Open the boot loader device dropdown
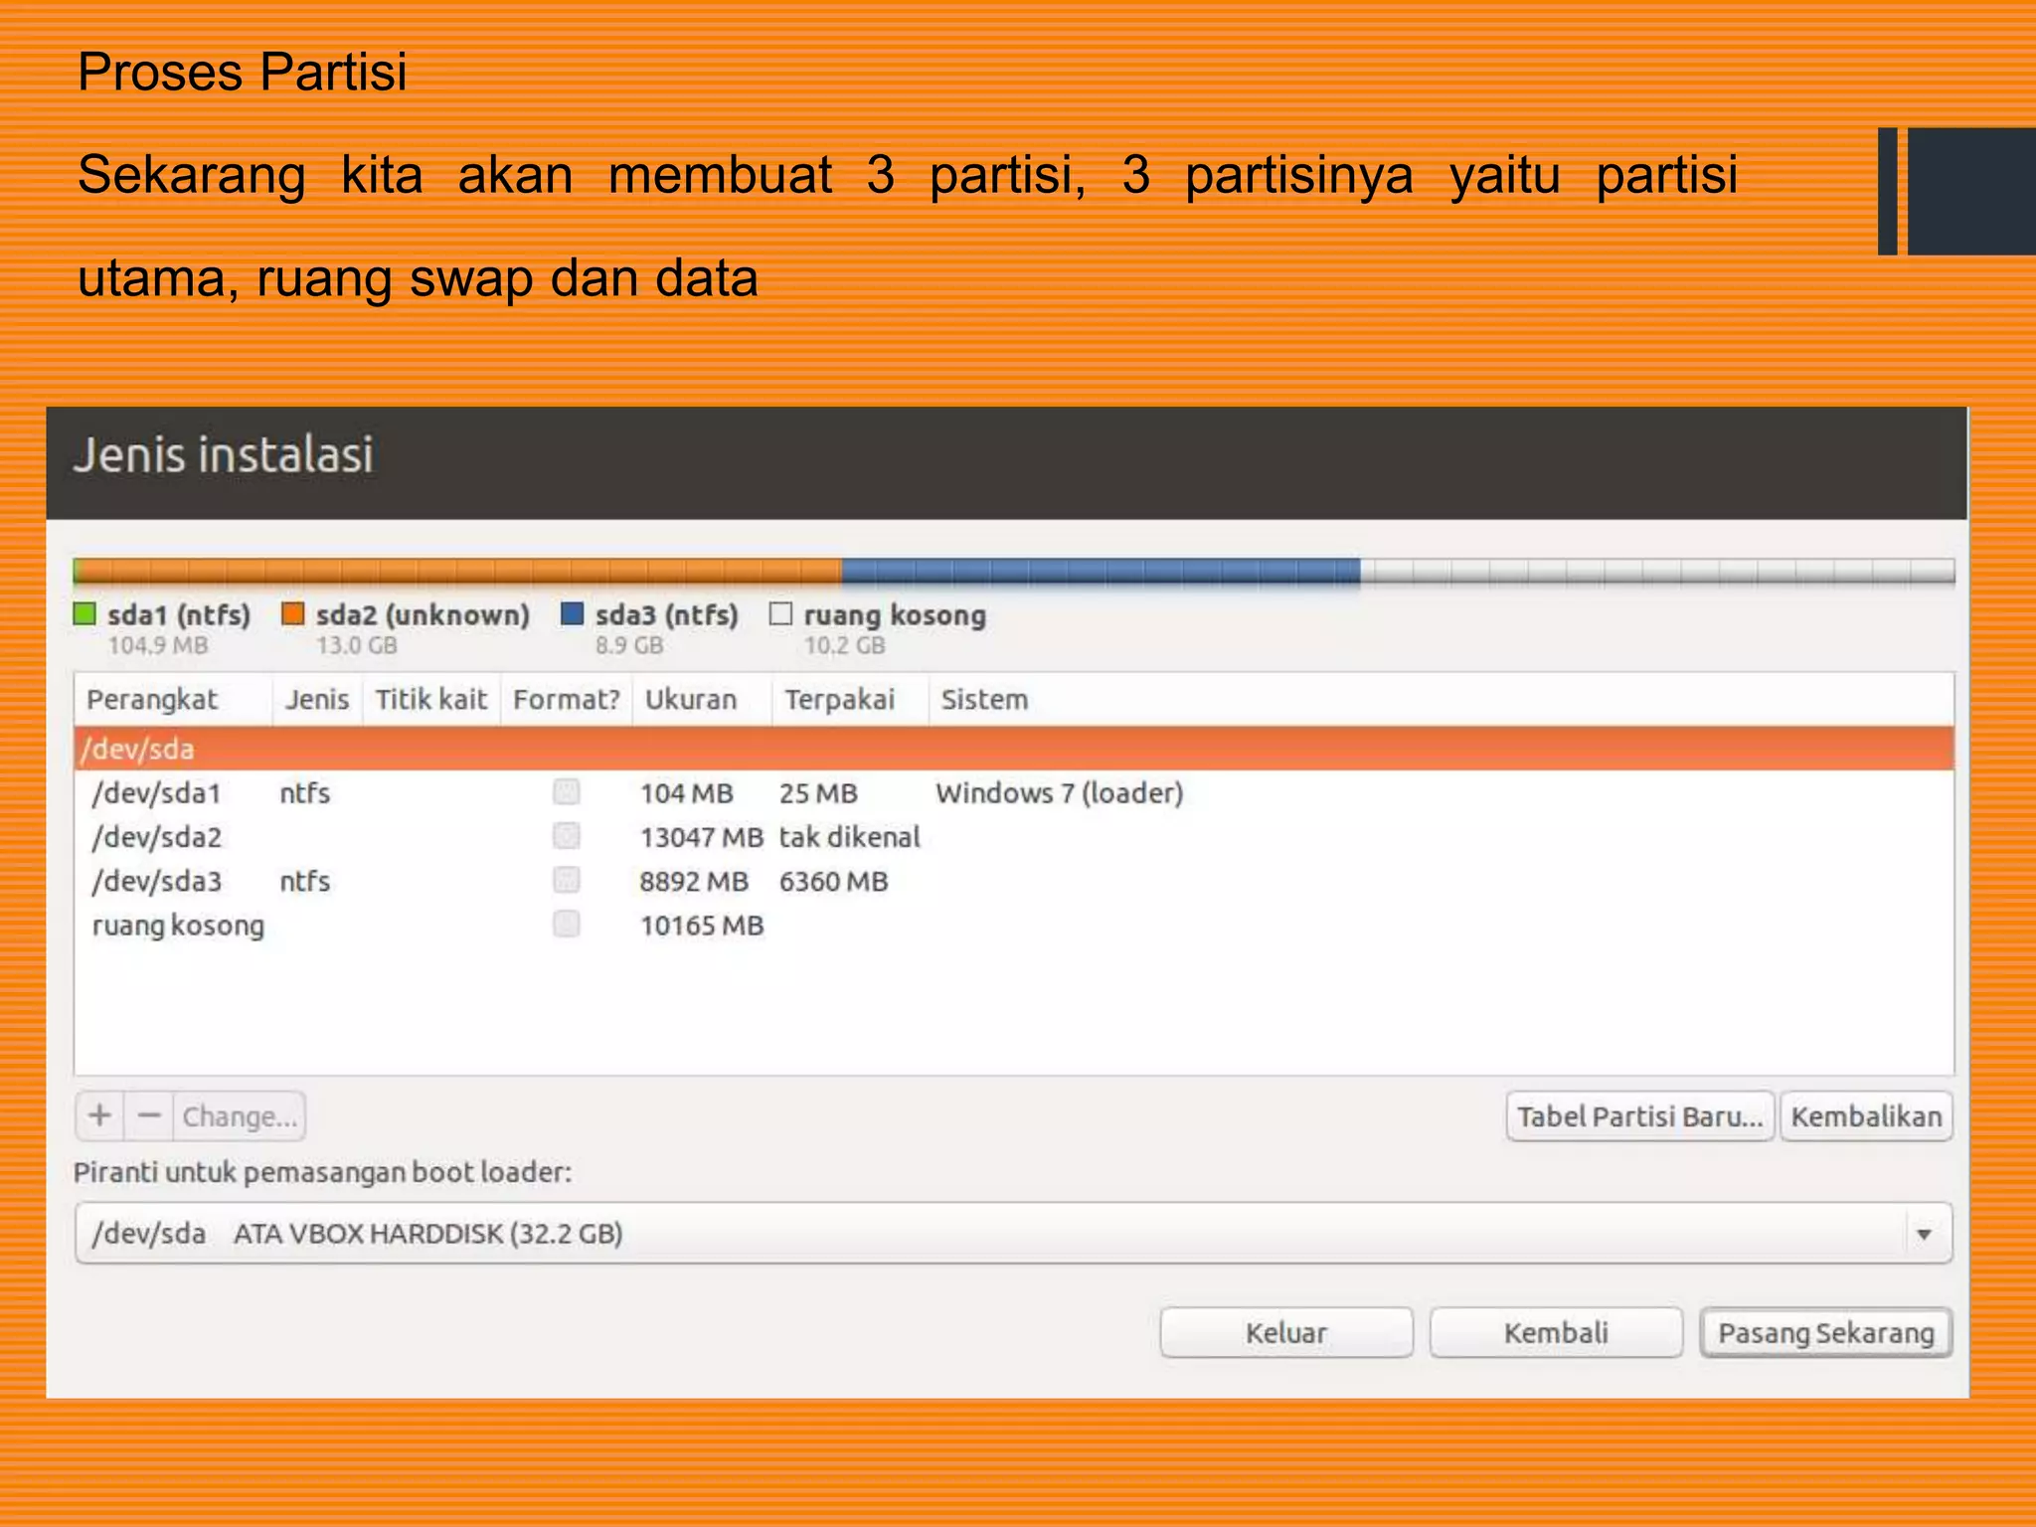2036x1527 pixels. [x=1013, y=1234]
